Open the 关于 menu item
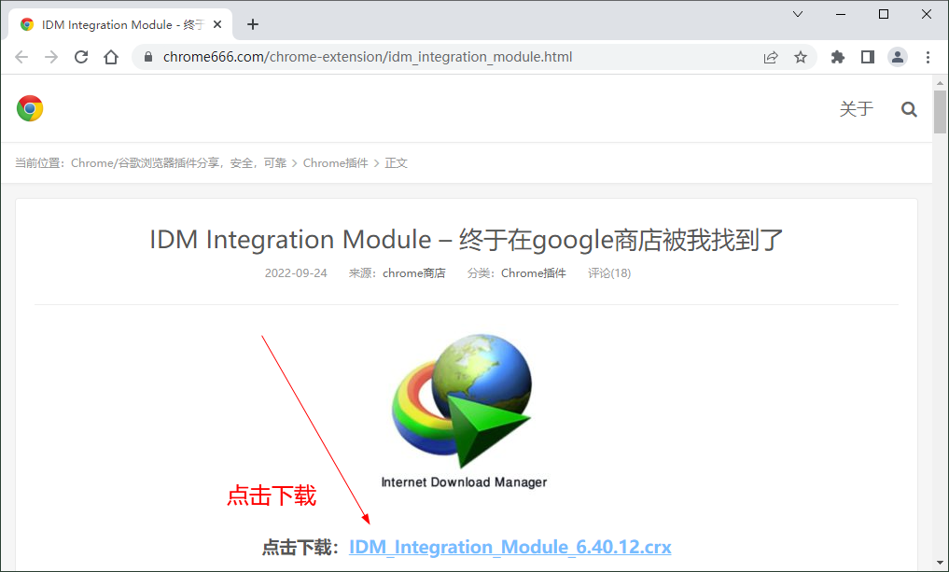The width and height of the screenshot is (949, 572). coord(857,109)
